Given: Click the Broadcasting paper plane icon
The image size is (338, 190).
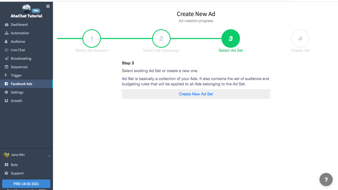Looking at the screenshot, I should click(x=7, y=58).
